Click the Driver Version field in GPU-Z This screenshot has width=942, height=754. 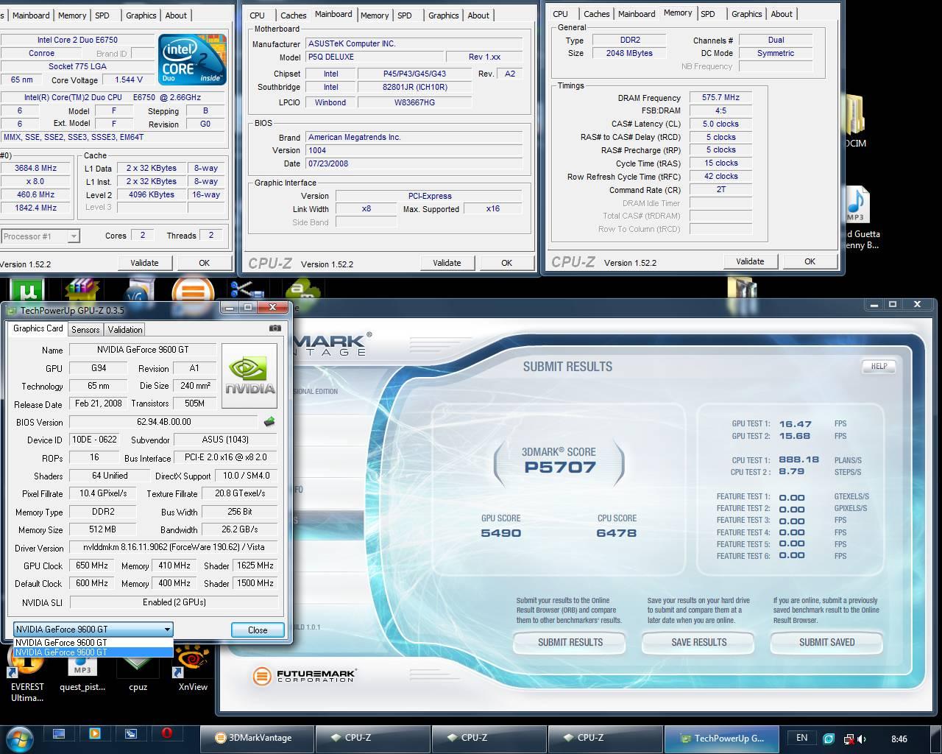tap(174, 547)
